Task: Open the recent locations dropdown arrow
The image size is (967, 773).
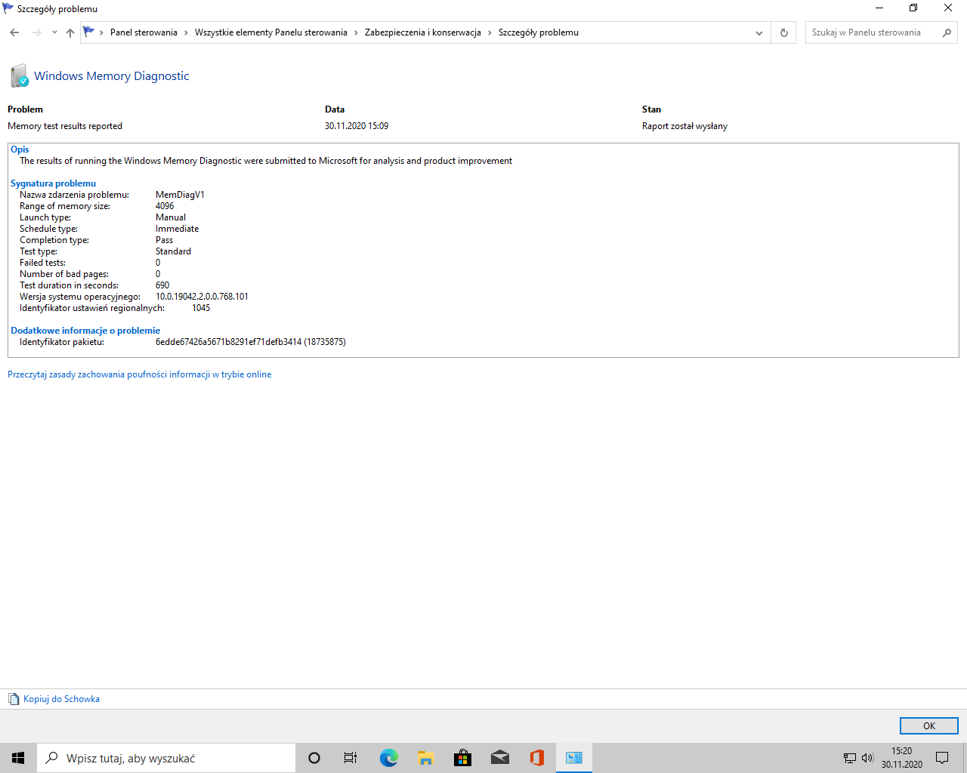Action: [x=54, y=32]
